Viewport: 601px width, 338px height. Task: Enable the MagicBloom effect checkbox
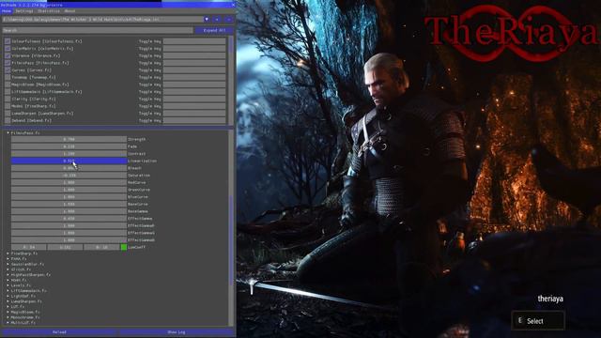(x=8, y=84)
